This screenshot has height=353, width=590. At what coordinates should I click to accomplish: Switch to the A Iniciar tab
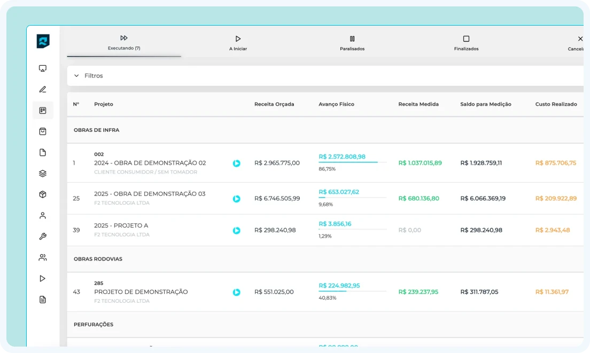[238, 43]
